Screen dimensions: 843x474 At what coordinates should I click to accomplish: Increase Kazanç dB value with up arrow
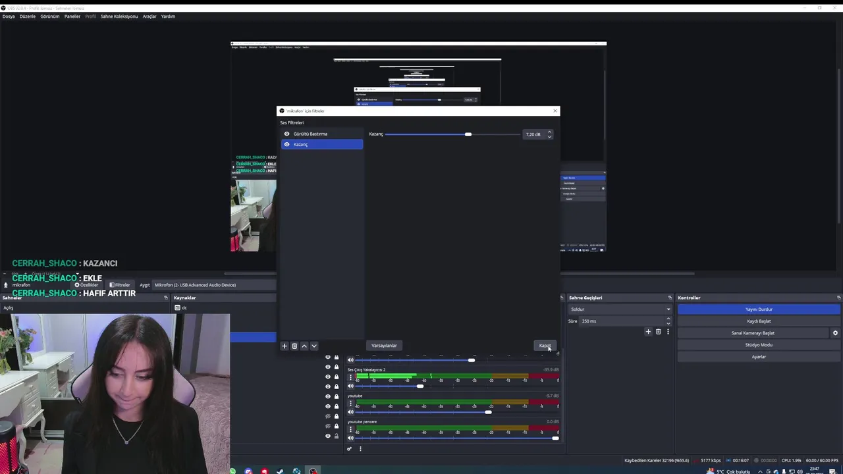tap(549, 132)
